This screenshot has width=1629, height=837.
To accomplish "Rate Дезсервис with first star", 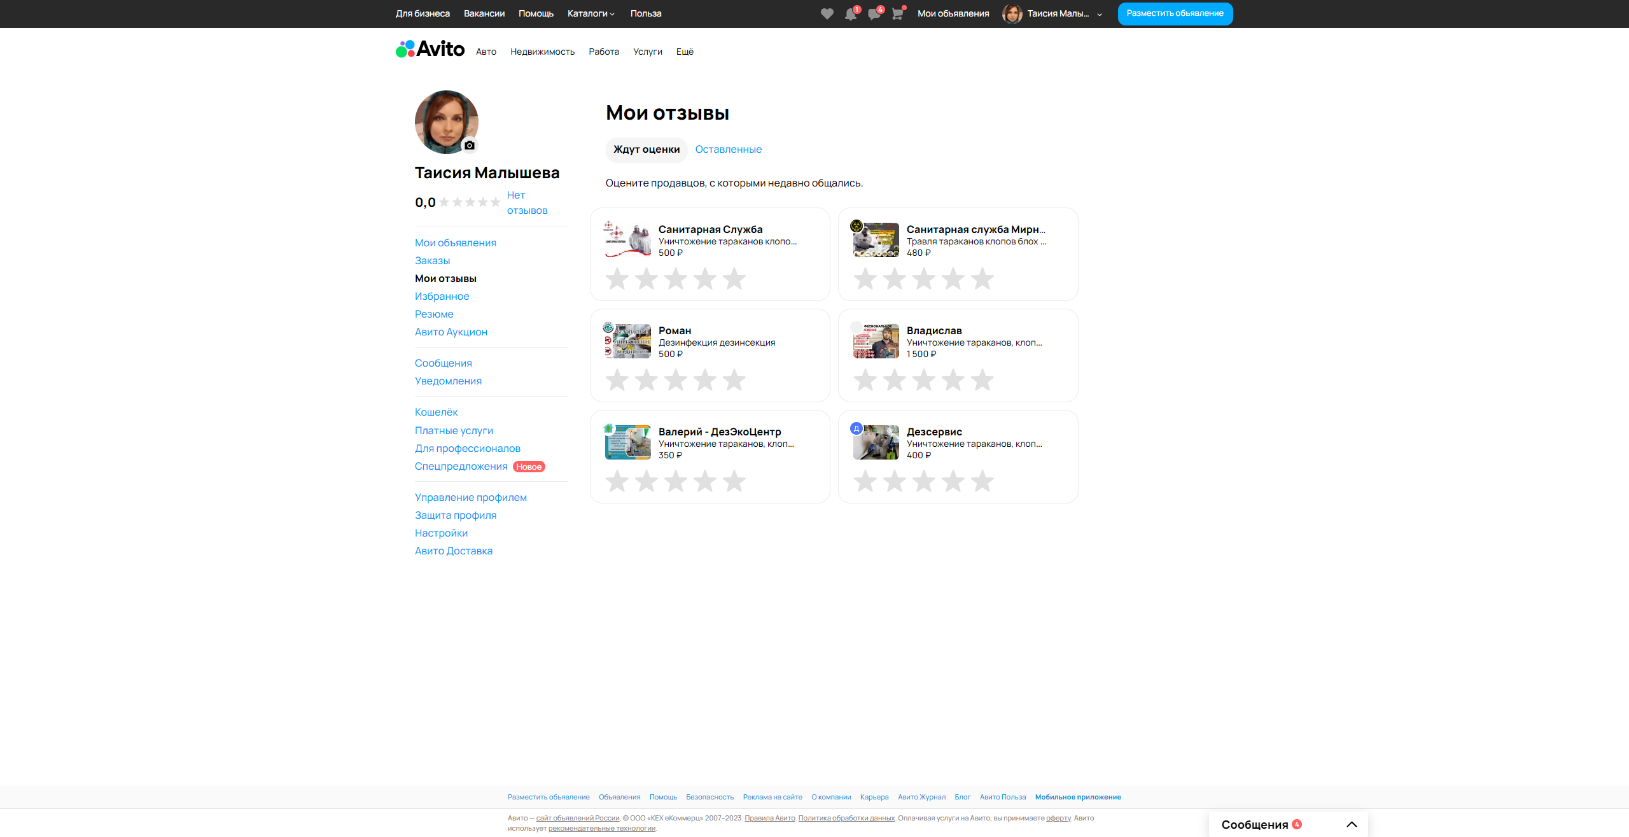I will click(x=865, y=481).
